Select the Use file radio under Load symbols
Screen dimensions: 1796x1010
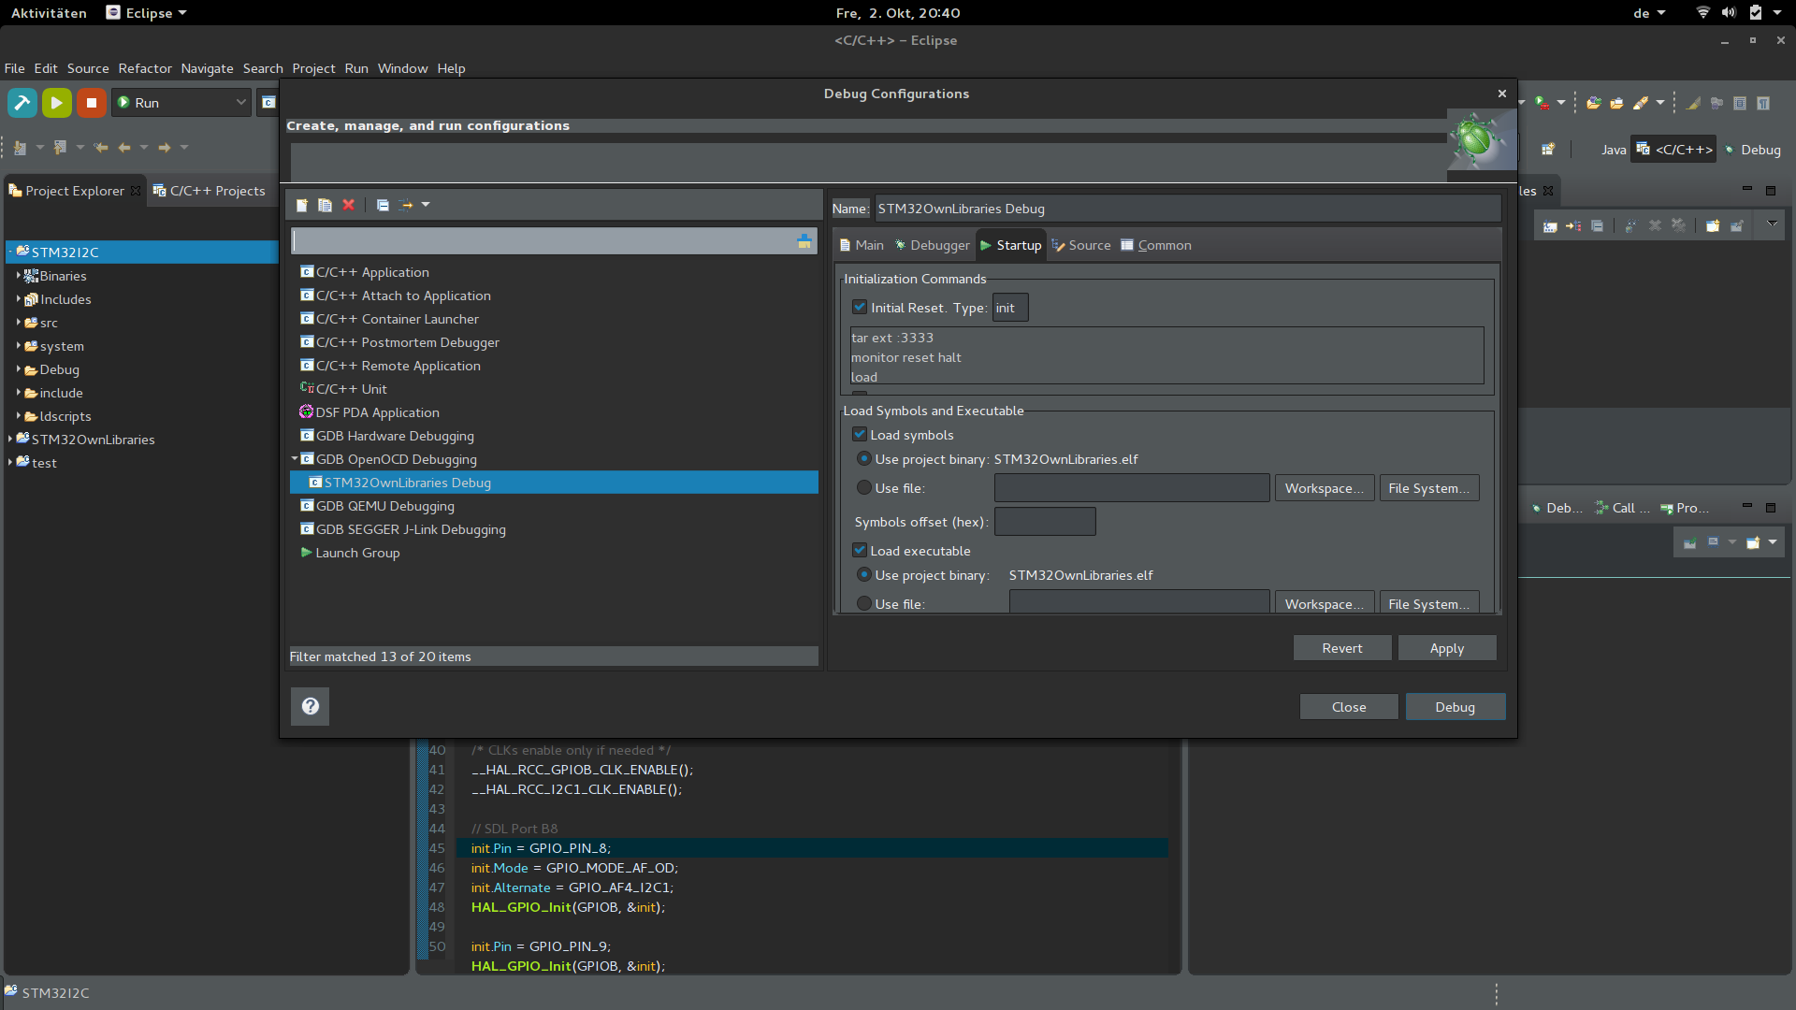coord(864,488)
